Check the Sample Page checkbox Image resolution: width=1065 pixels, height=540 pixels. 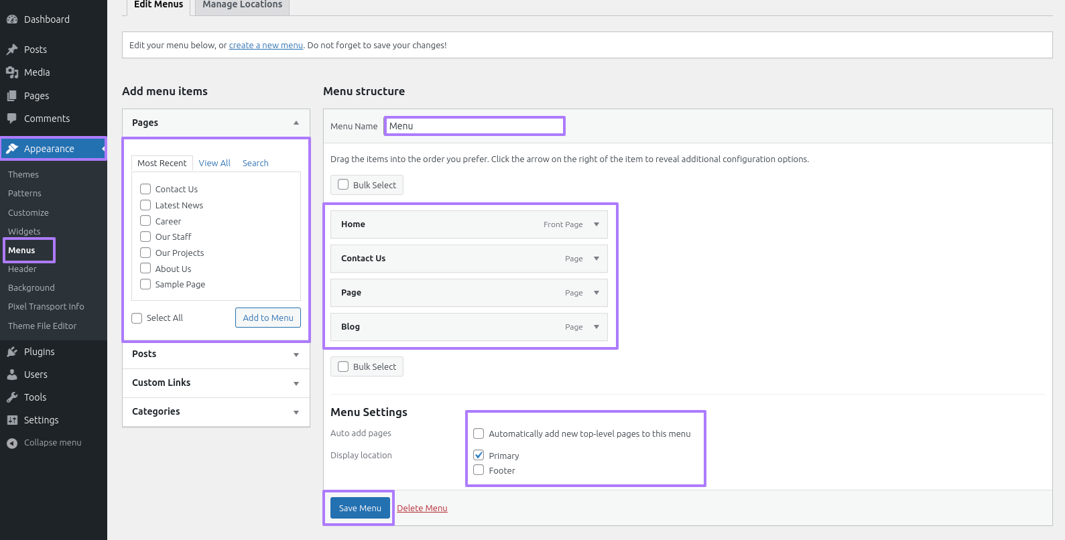click(x=145, y=284)
